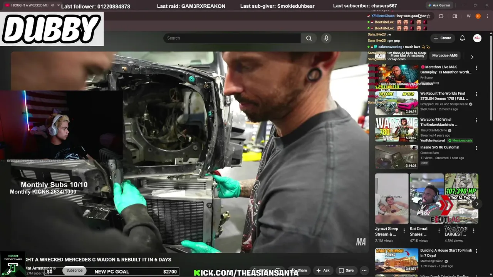
Task: Click the 'MattBangsWood' channel name
Action: point(432,261)
